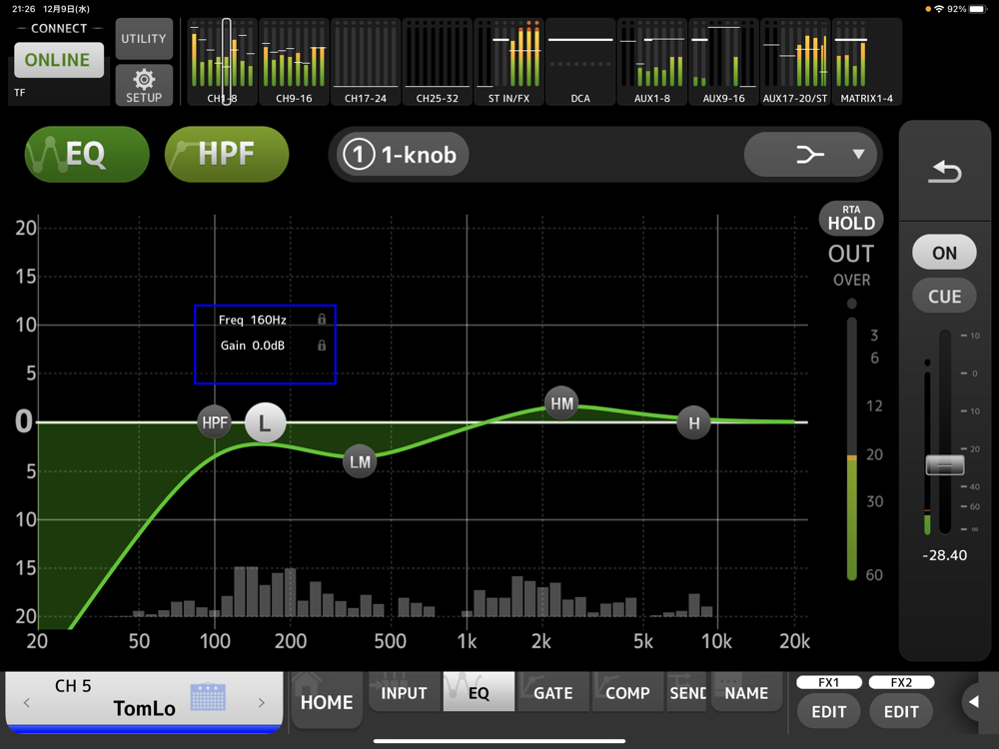Click the OUT meter label

[851, 254]
